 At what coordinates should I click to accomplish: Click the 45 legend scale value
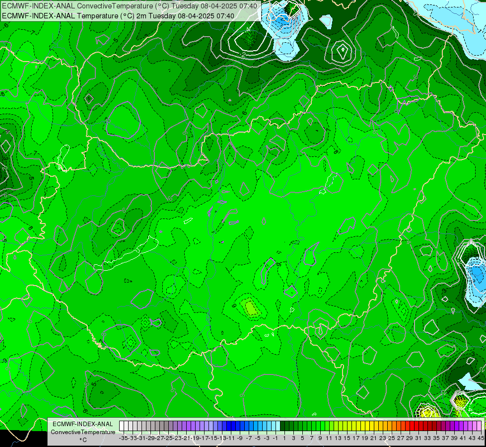coord(481,438)
